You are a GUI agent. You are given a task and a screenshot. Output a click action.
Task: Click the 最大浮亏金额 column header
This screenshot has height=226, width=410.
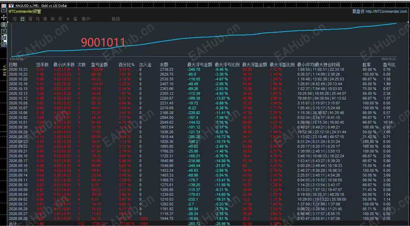click(x=200, y=65)
